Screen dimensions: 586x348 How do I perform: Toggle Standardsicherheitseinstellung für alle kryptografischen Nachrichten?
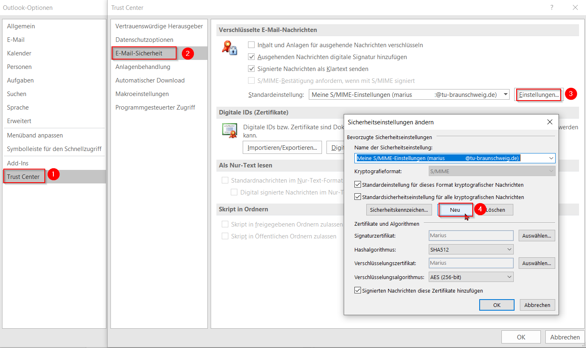(358, 197)
